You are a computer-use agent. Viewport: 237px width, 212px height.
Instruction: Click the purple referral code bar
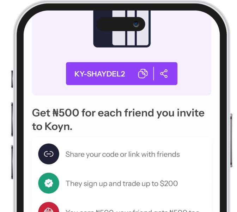coord(122,74)
